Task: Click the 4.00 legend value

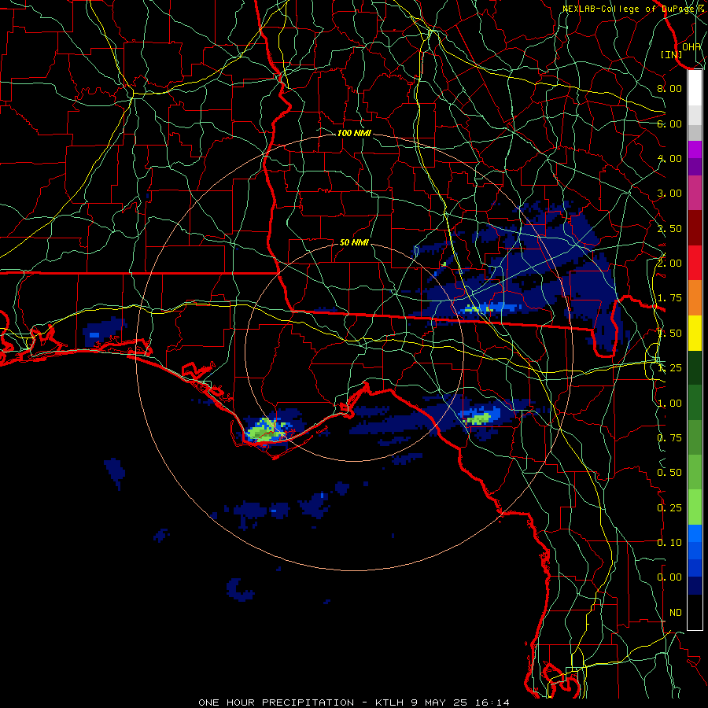Action: pos(669,158)
